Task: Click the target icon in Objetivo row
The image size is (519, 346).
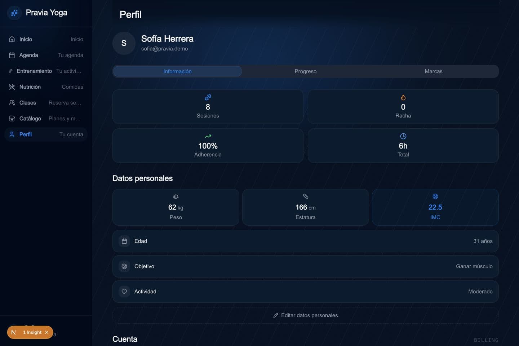Action: [124, 266]
